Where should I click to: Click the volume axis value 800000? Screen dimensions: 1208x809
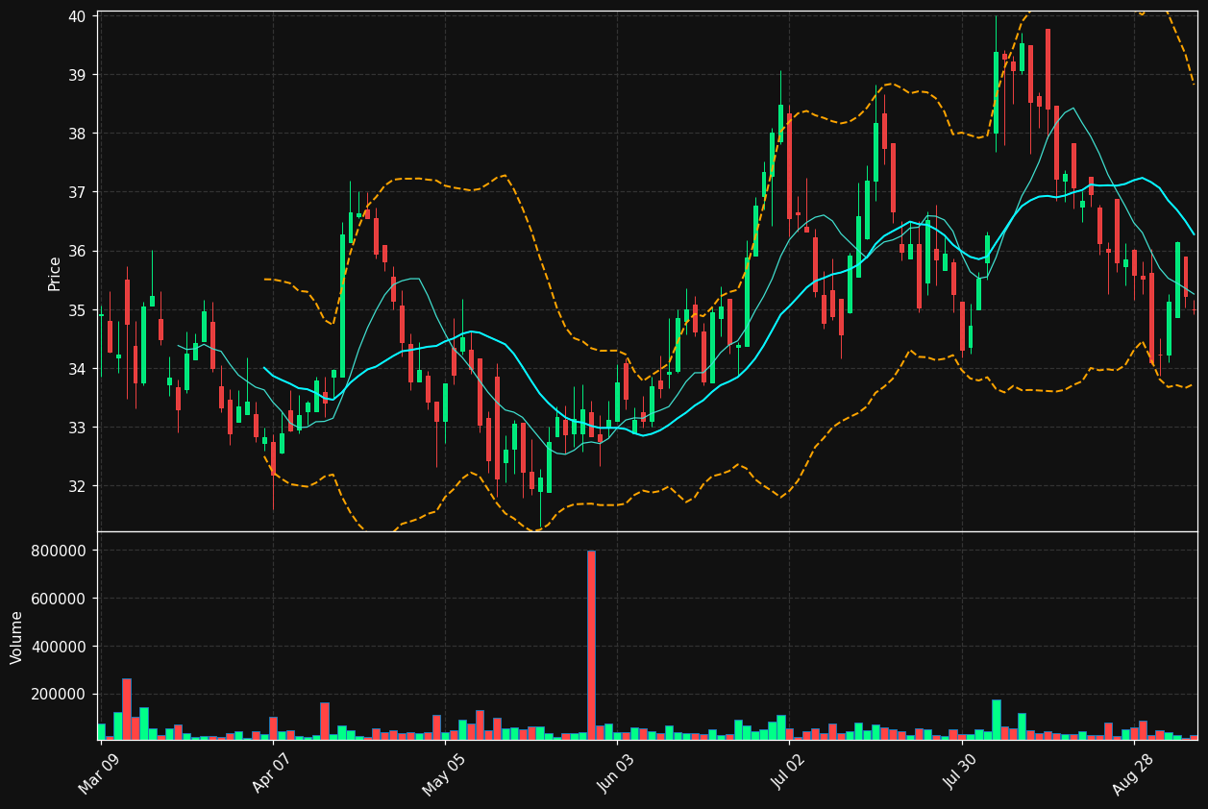click(57, 551)
